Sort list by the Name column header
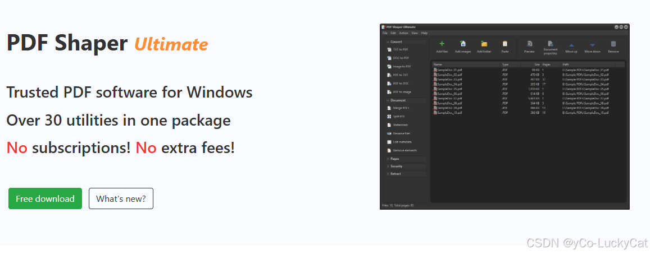This screenshot has height=254, width=650. (466, 64)
